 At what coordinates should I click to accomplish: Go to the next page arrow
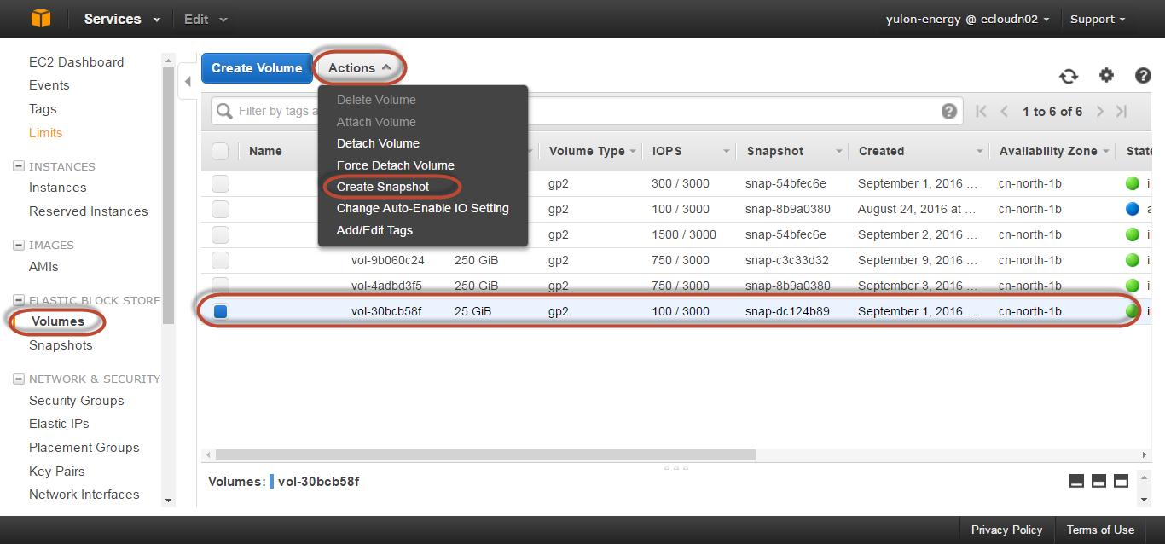(1100, 112)
